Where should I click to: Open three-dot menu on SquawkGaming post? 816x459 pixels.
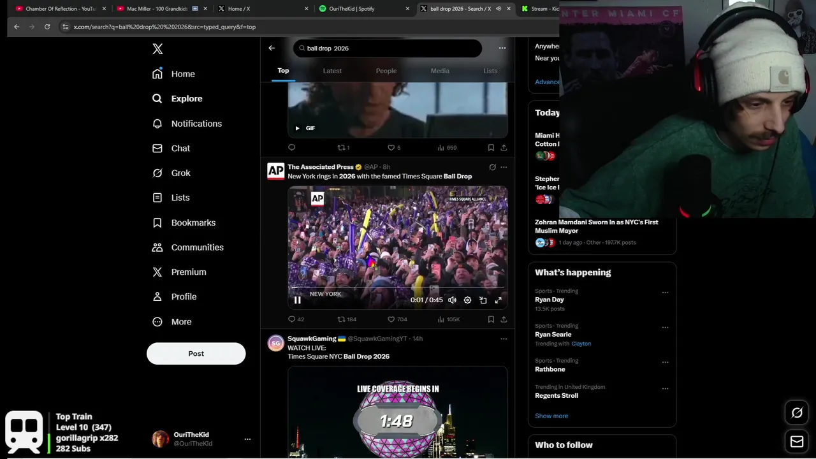click(504, 339)
